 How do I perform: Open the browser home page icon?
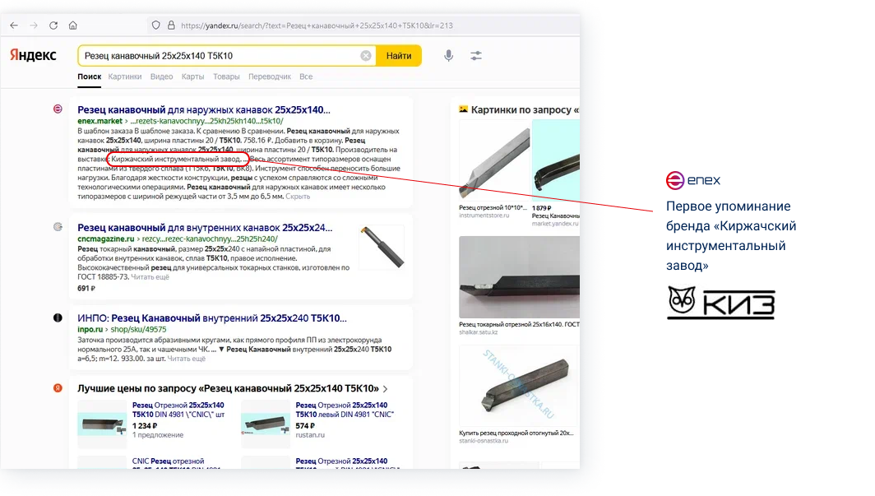72,25
